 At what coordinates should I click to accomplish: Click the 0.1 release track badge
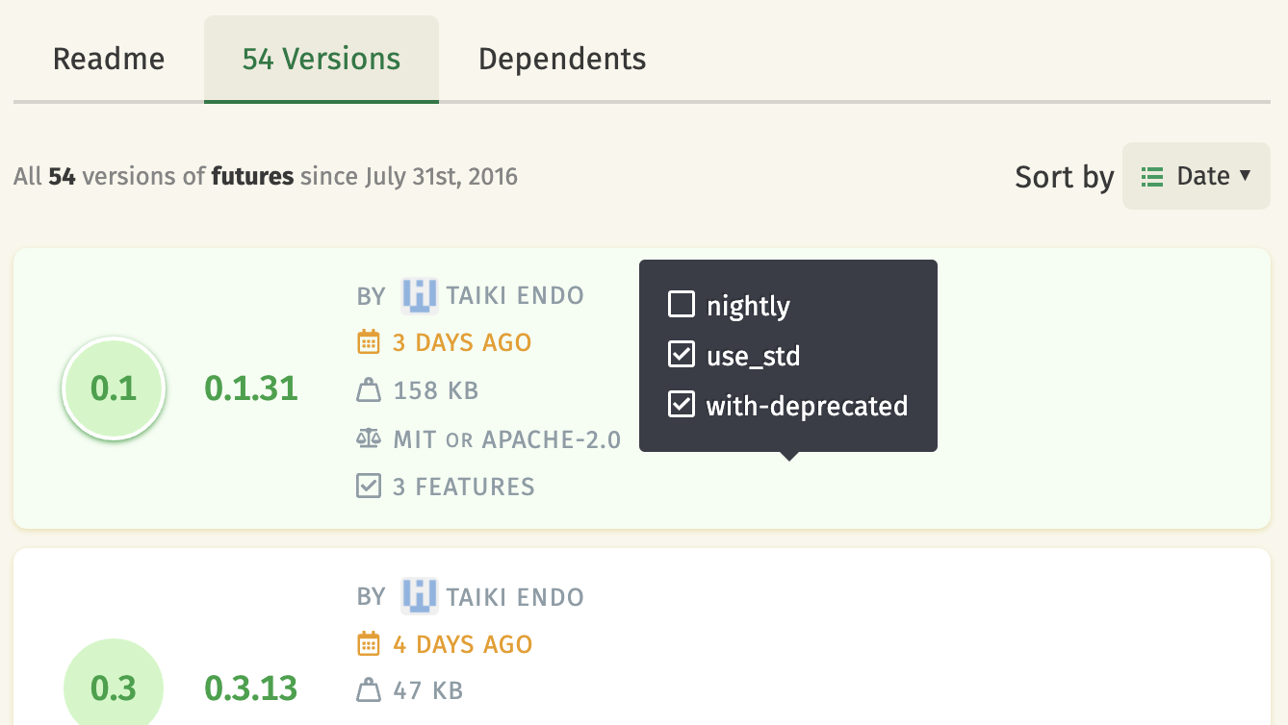(x=114, y=388)
